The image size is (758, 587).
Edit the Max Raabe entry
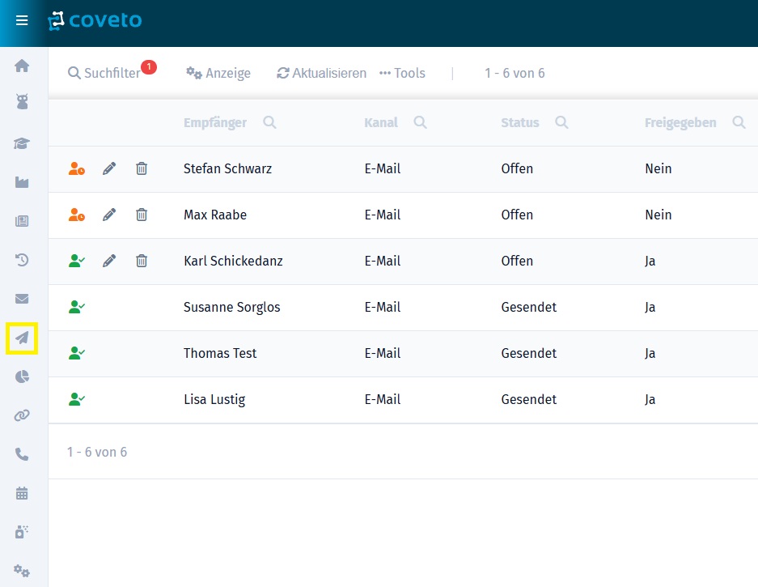(x=109, y=215)
